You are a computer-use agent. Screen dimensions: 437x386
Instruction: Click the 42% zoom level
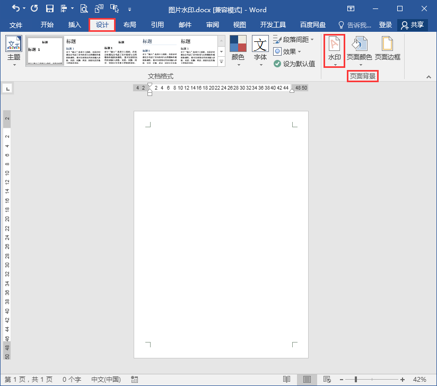tap(419, 379)
